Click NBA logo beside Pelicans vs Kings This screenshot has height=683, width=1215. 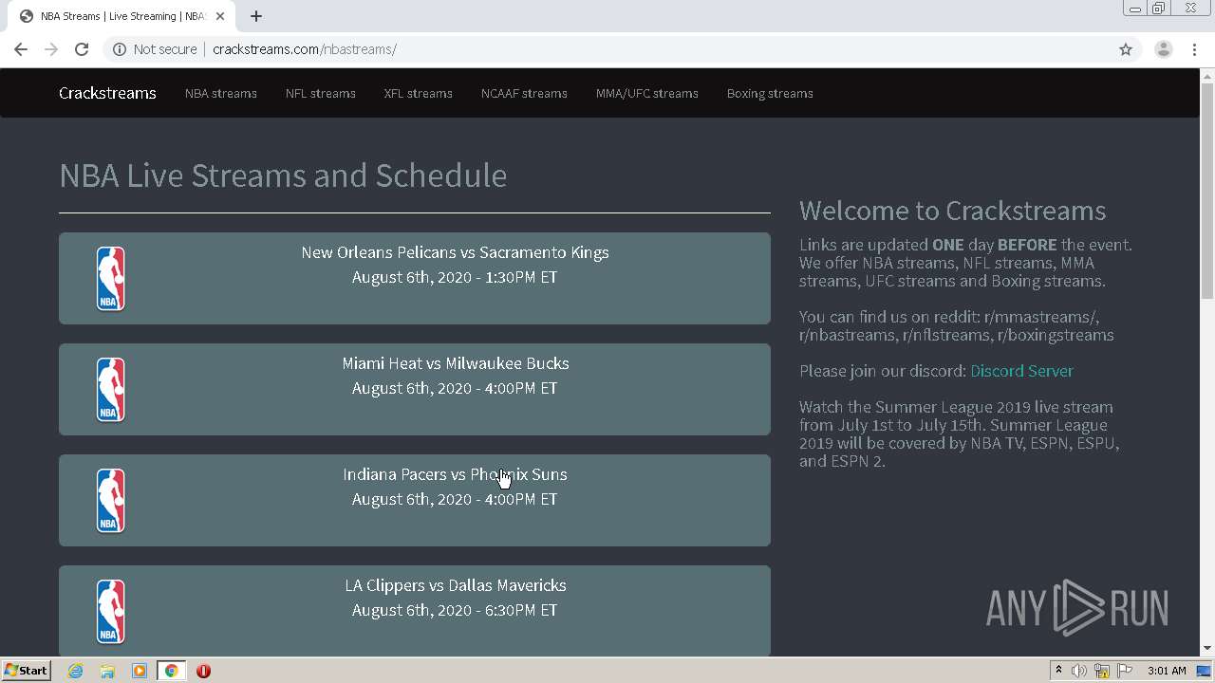click(x=111, y=279)
